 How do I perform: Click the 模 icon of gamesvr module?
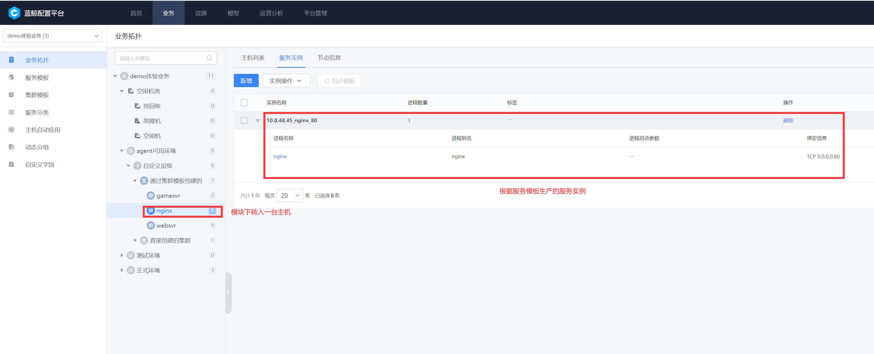(151, 196)
